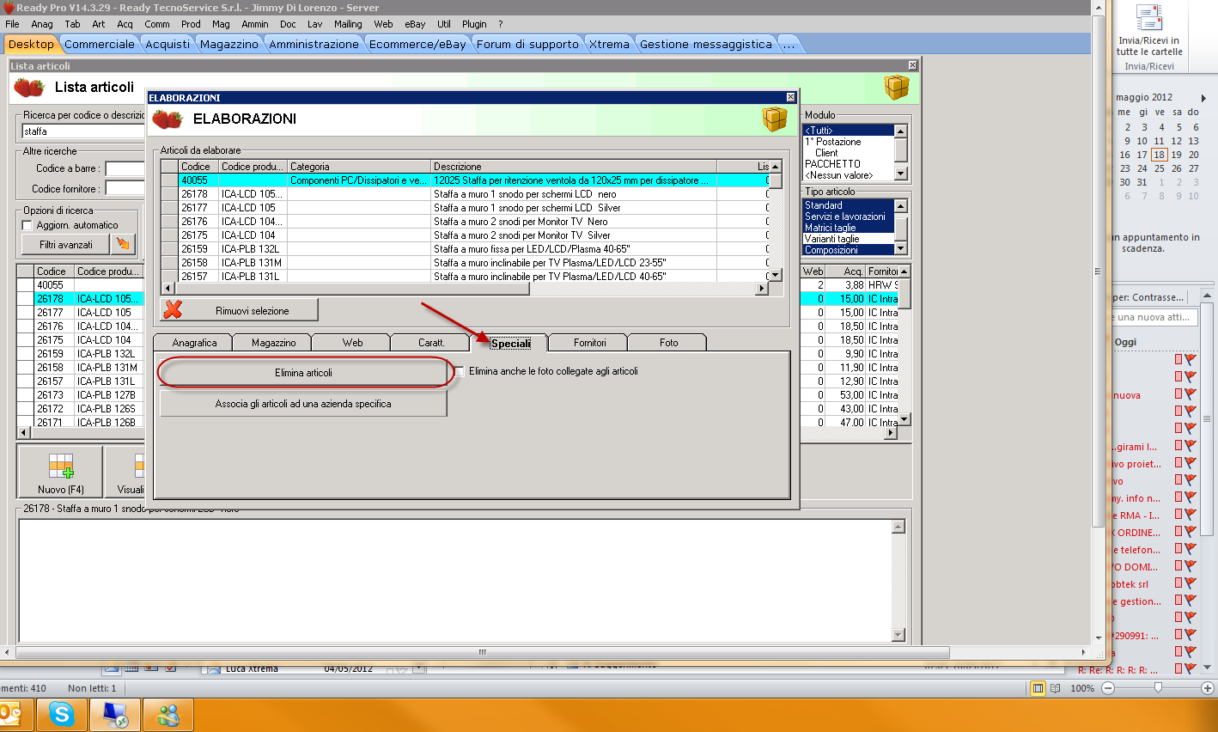Click the zoom slider handle in status bar
This screenshot has width=1218, height=732.
[1159, 687]
